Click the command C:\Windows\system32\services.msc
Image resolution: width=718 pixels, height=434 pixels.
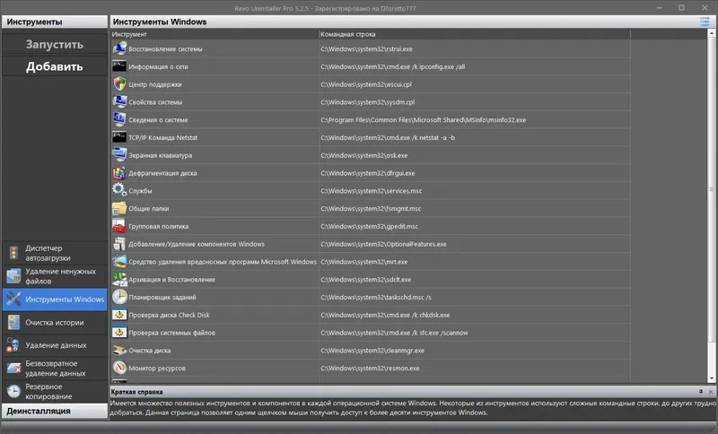pyautogui.click(x=372, y=191)
